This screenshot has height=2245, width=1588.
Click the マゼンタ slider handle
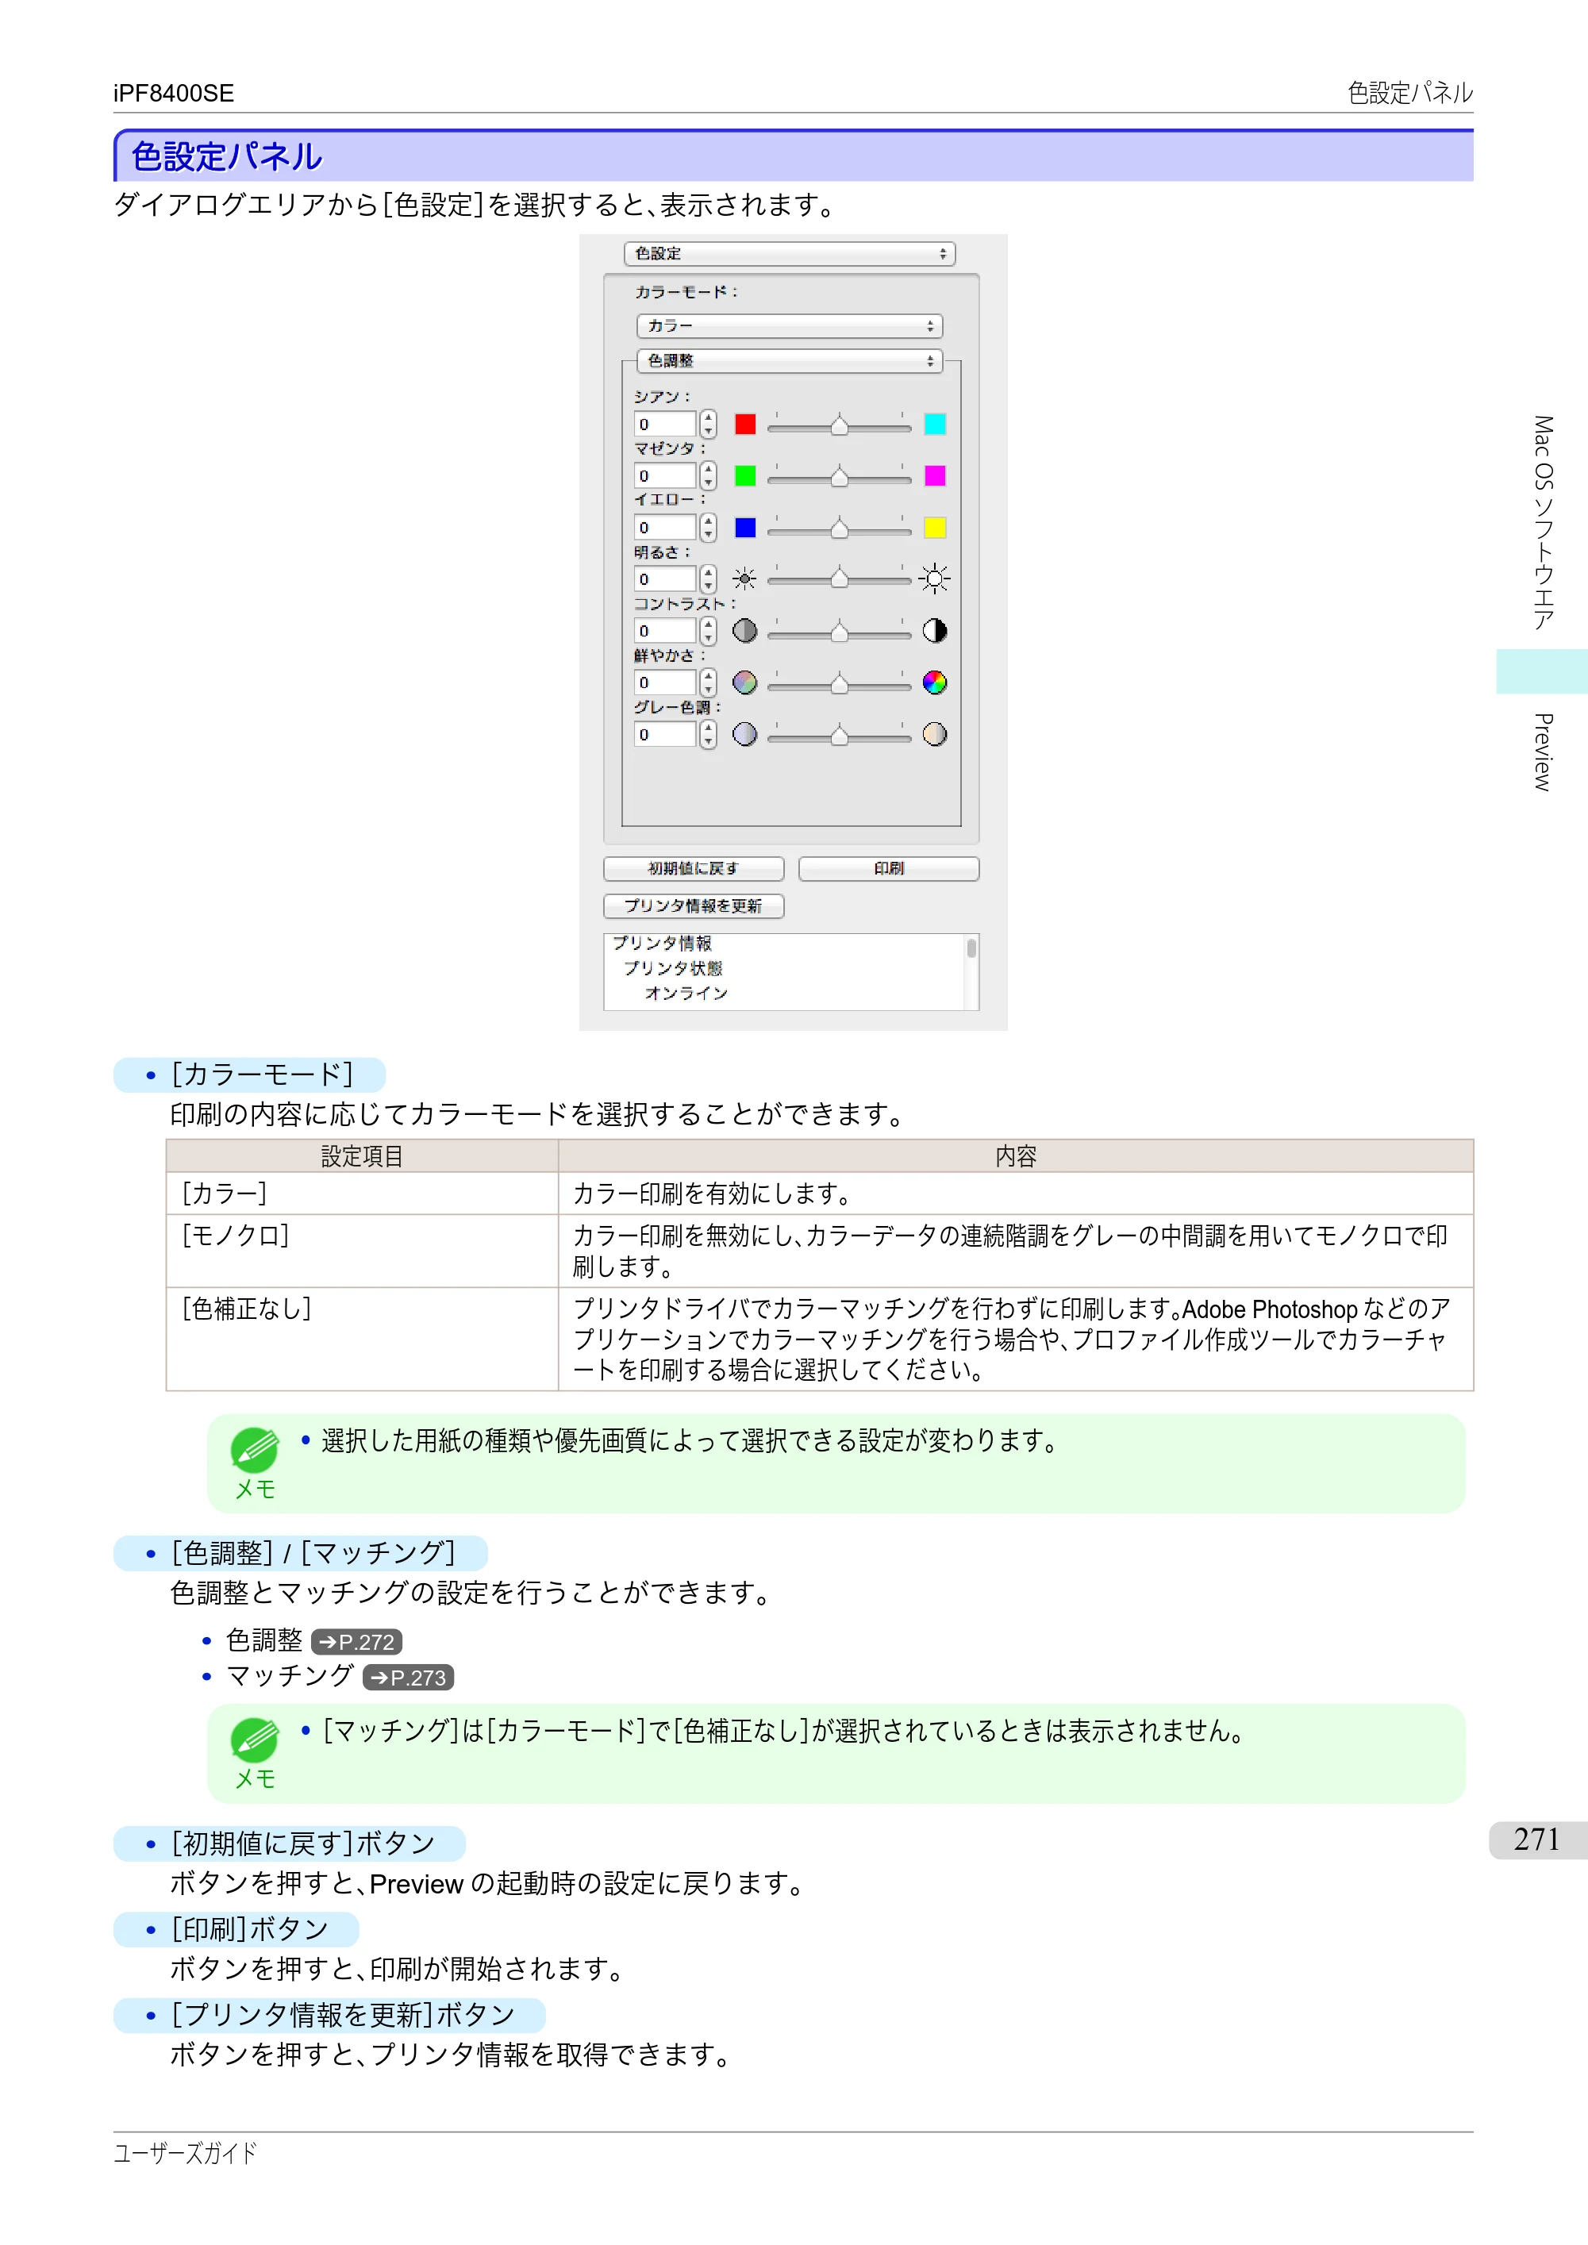pyautogui.click(x=839, y=477)
